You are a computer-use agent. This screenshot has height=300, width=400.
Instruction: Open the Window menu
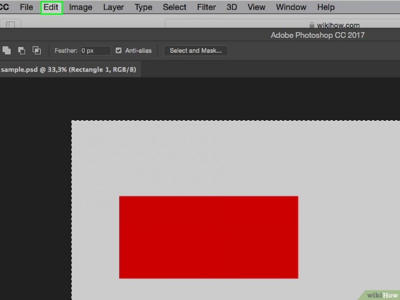tap(291, 7)
